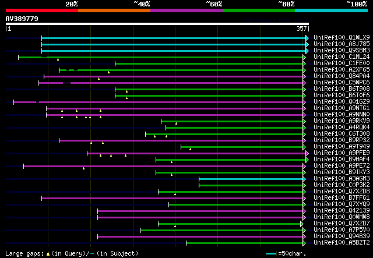Select the UniRef100_A4RQK4 label
The height and width of the screenshot is (258, 373).
tap(342, 127)
